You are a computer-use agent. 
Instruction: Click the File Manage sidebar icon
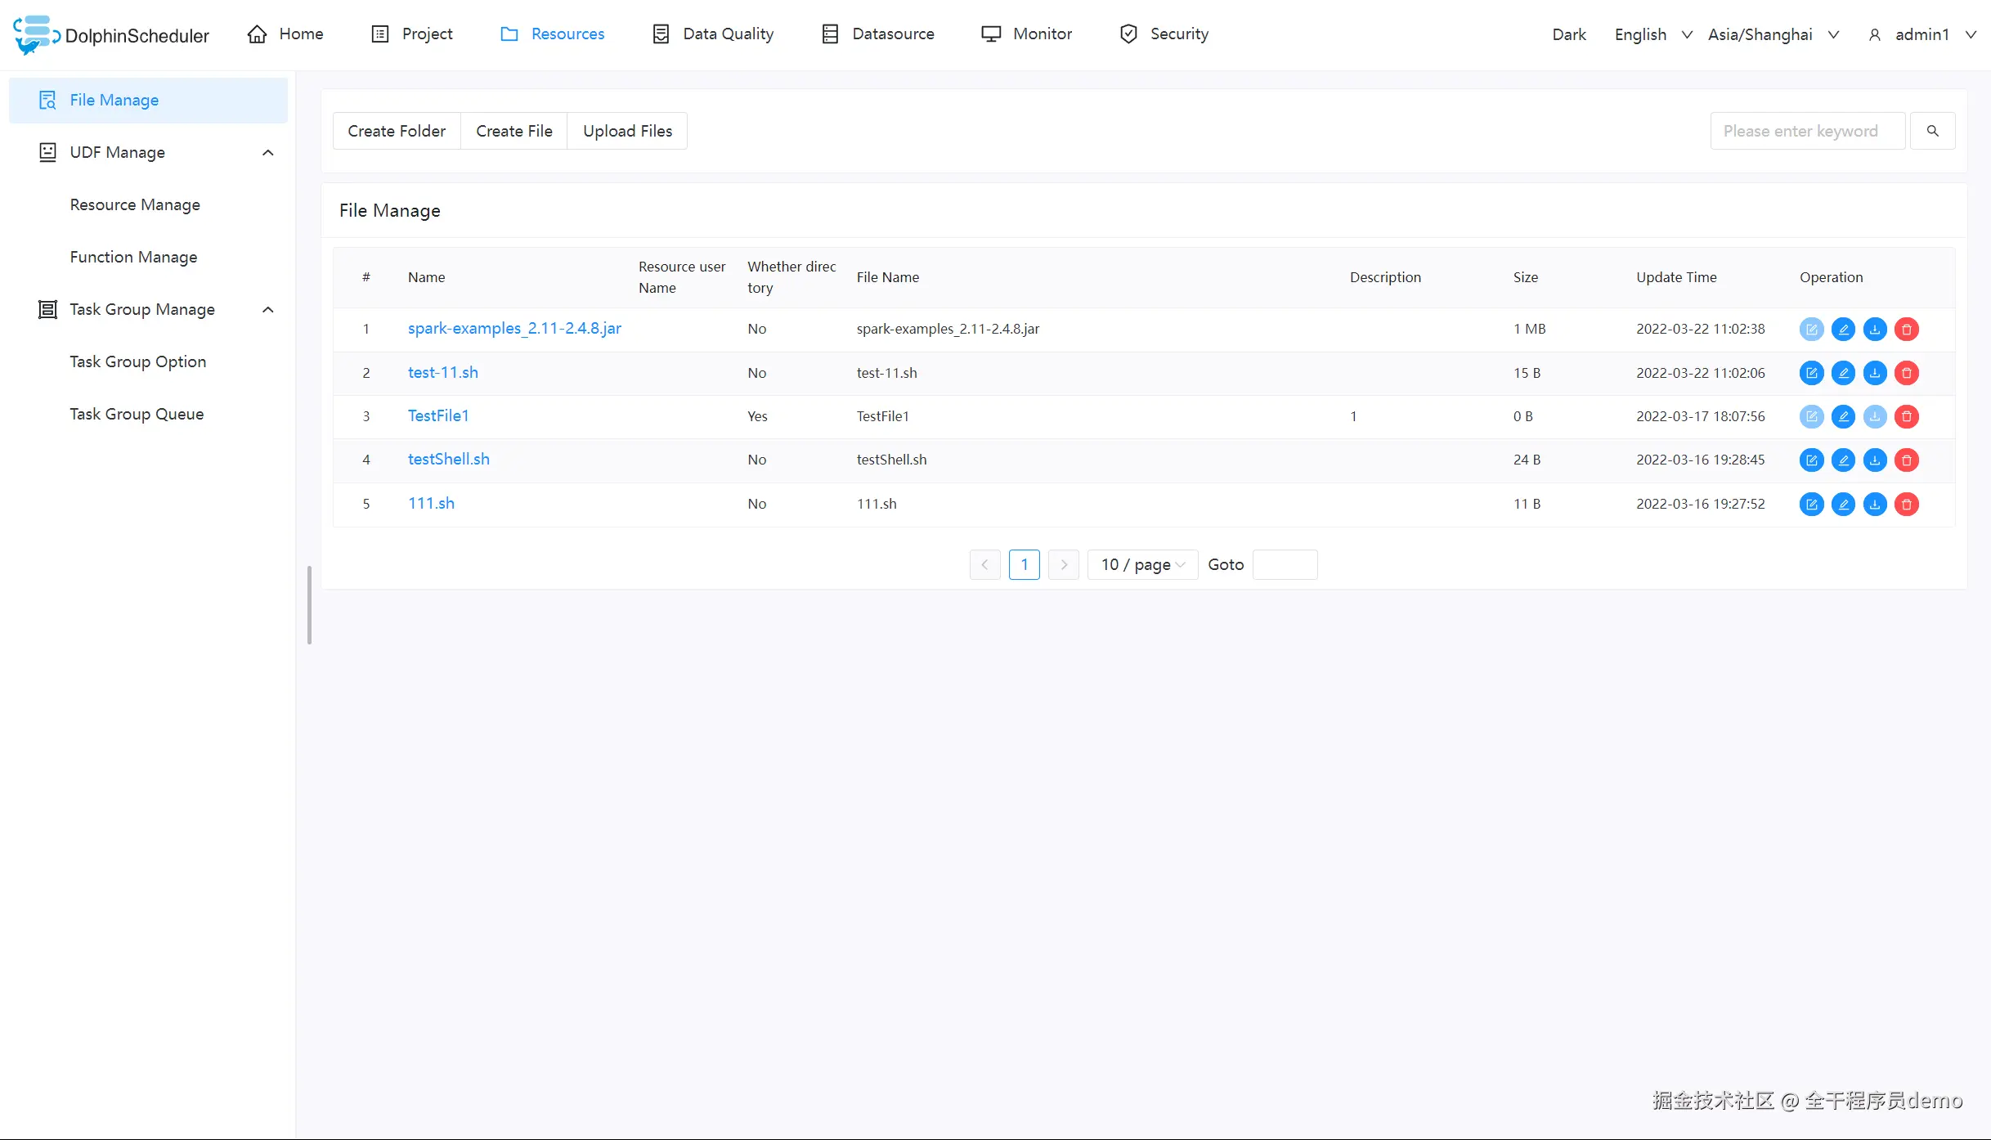click(47, 100)
